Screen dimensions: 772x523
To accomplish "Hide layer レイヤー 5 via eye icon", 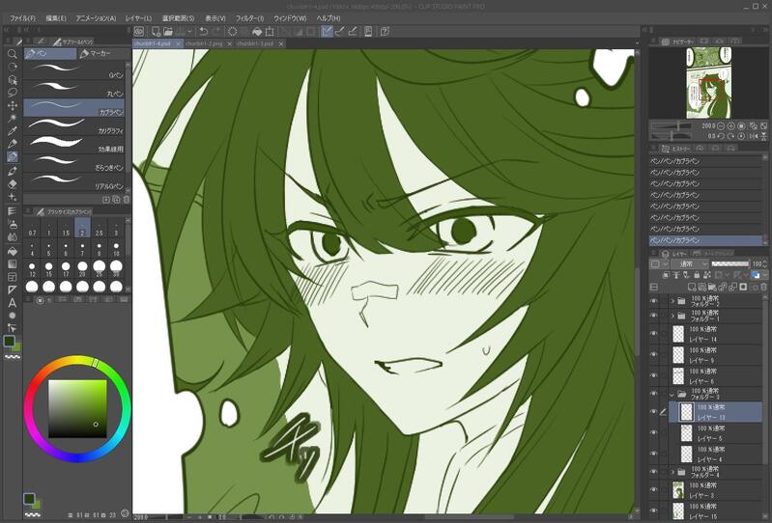I will 654,433.
